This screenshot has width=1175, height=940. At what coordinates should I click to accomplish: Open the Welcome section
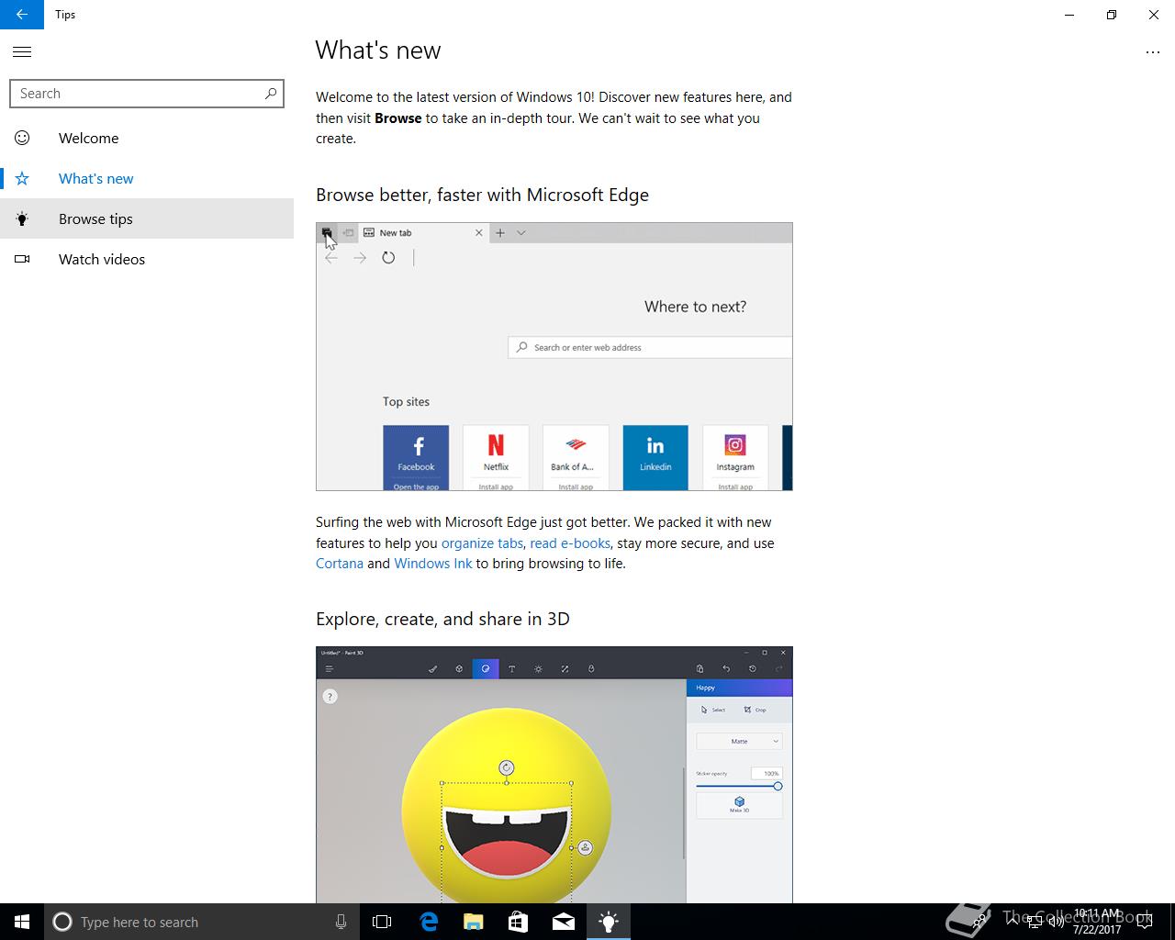pyautogui.click(x=147, y=138)
